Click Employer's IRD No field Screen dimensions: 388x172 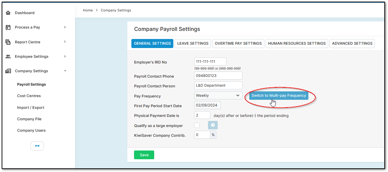(210, 61)
